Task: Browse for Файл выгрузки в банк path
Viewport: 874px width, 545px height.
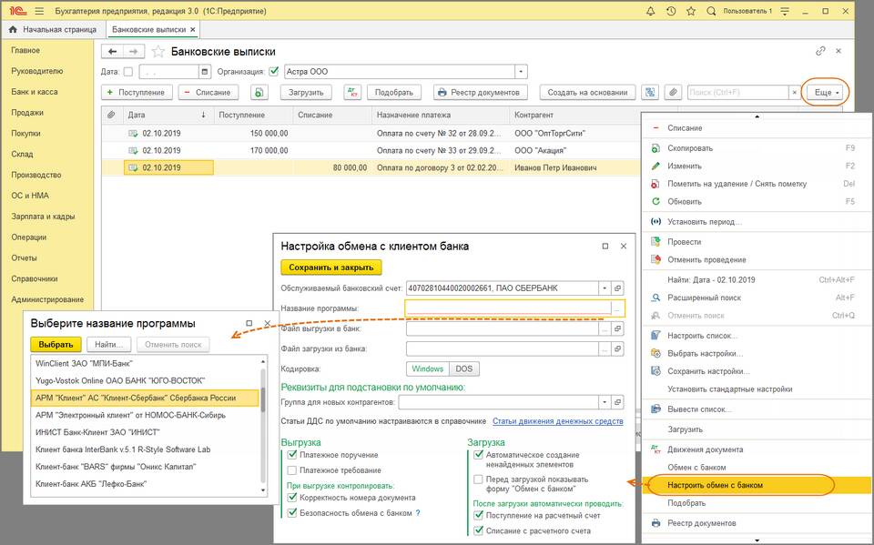Action: pyautogui.click(x=605, y=328)
